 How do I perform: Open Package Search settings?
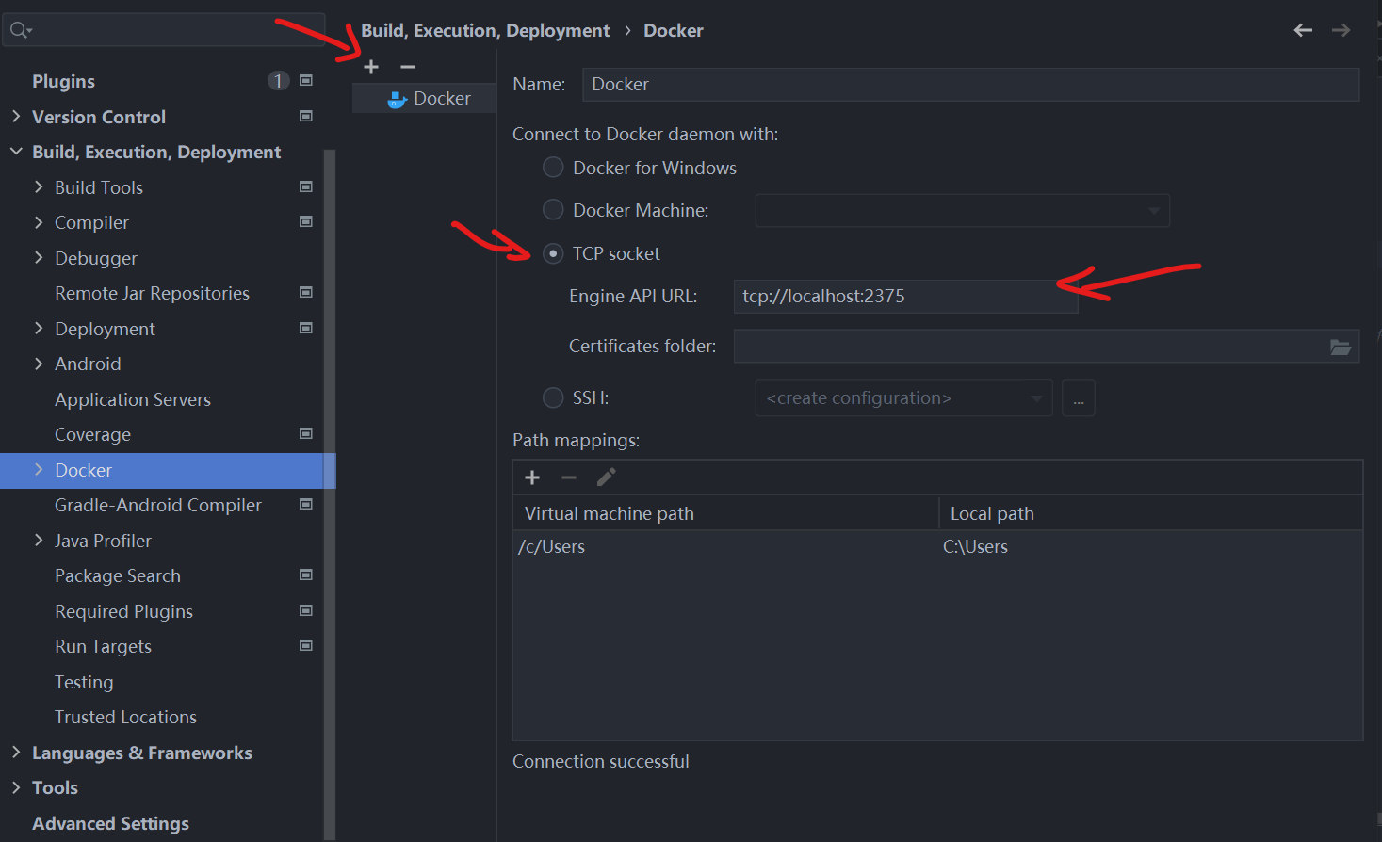(x=118, y=575)
